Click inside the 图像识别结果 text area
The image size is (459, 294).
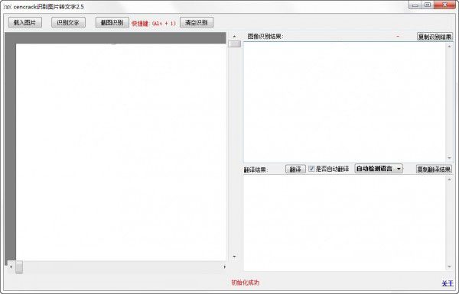(345, 102)
